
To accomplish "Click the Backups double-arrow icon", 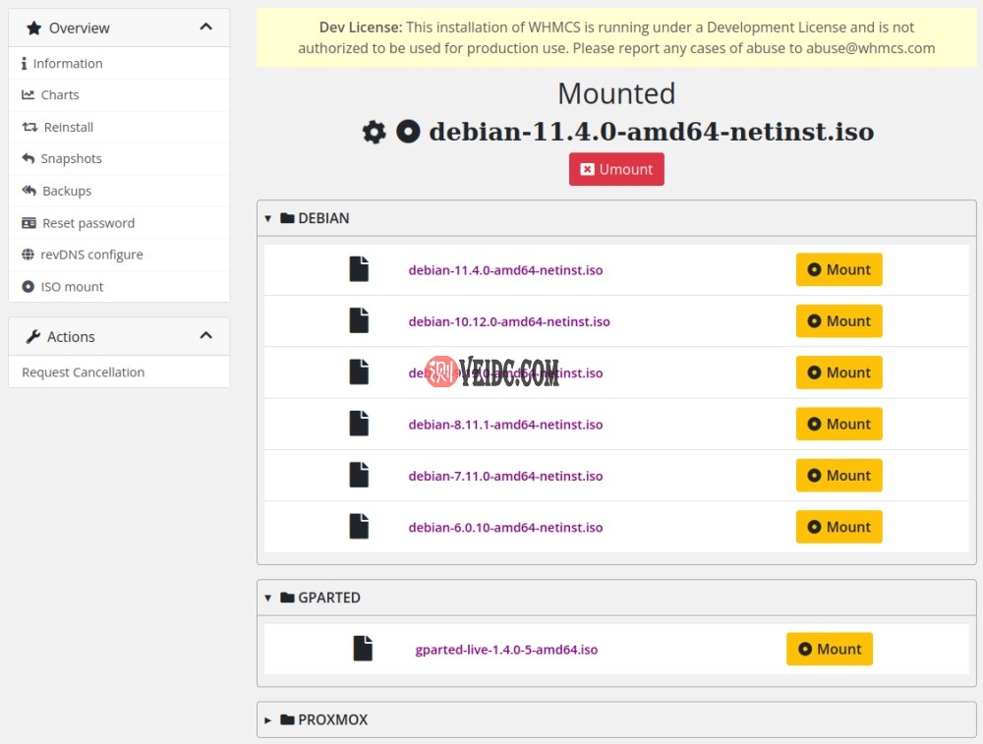I will point(29,191).
